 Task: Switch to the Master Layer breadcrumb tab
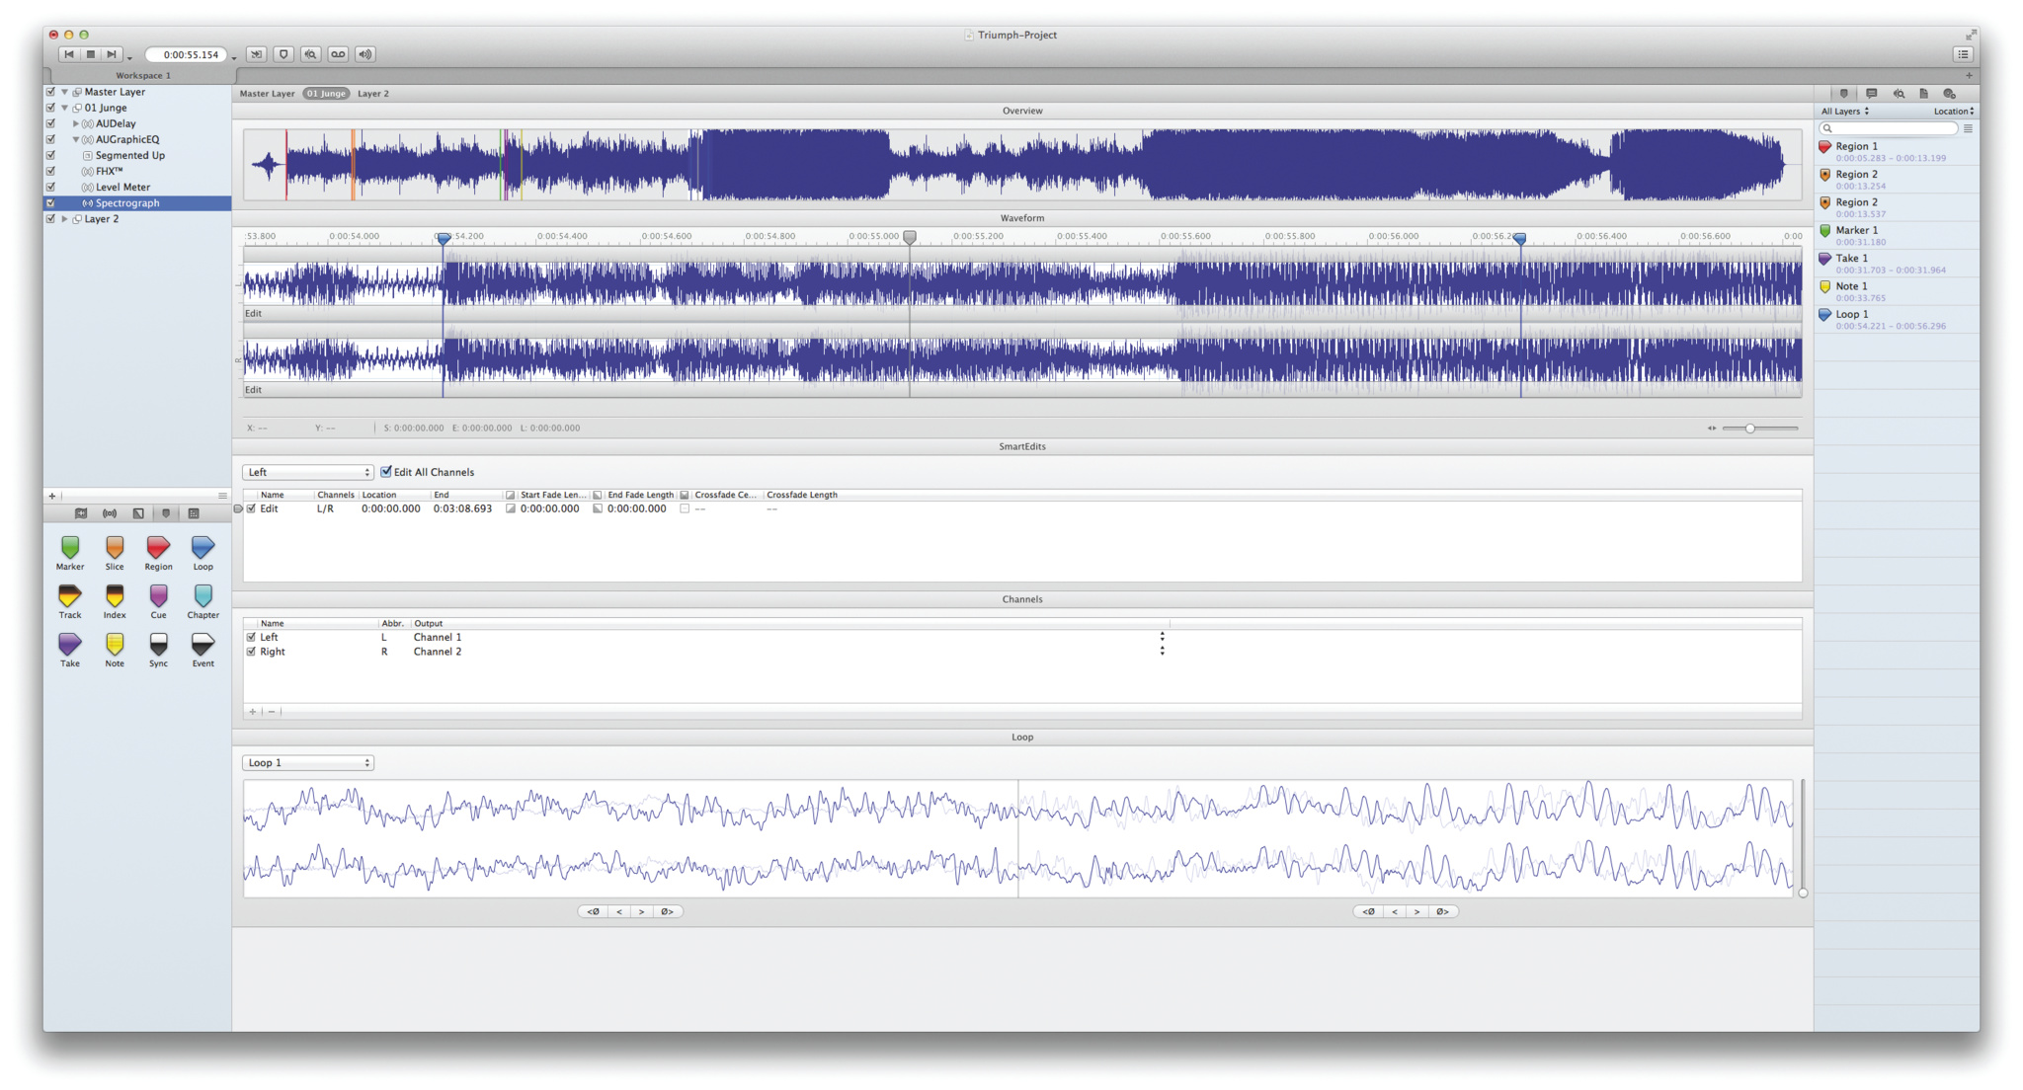click(267, 94)
